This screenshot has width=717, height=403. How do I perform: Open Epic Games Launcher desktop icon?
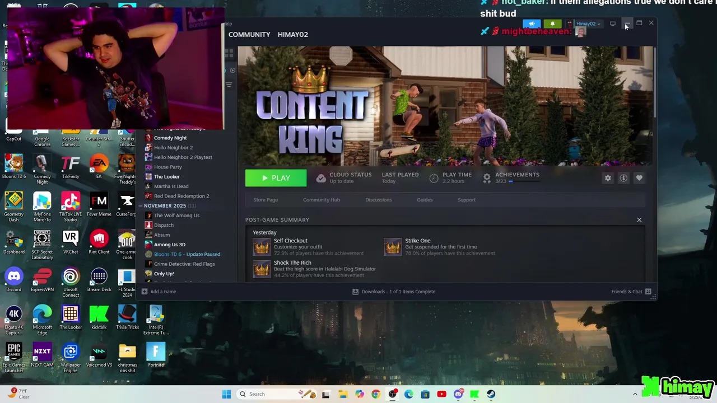[14, 358]
